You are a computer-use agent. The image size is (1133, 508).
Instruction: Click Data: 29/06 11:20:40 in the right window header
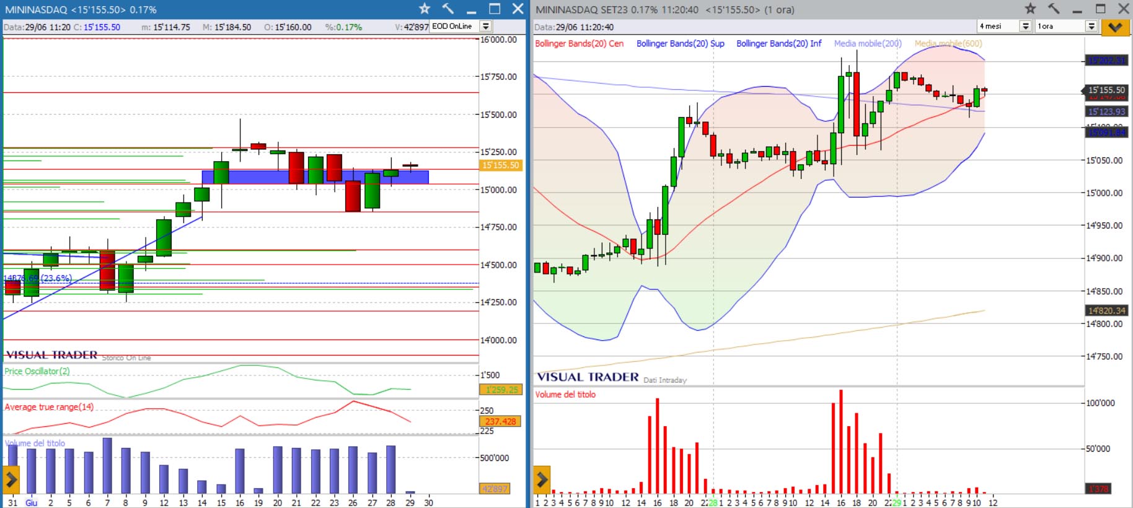[x=574, y=27]
